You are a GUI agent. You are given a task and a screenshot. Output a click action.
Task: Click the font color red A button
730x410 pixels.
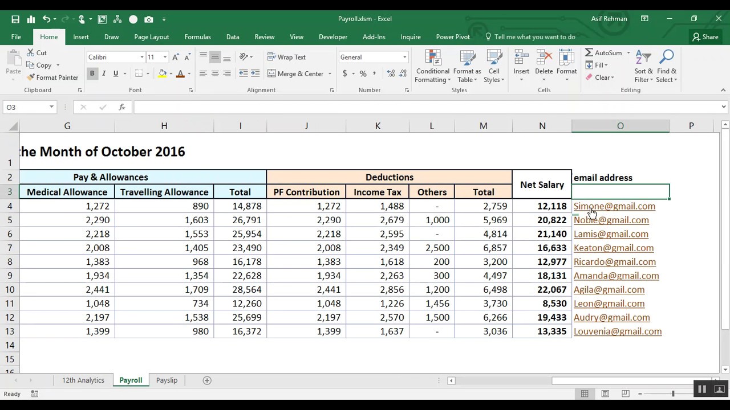180,73
